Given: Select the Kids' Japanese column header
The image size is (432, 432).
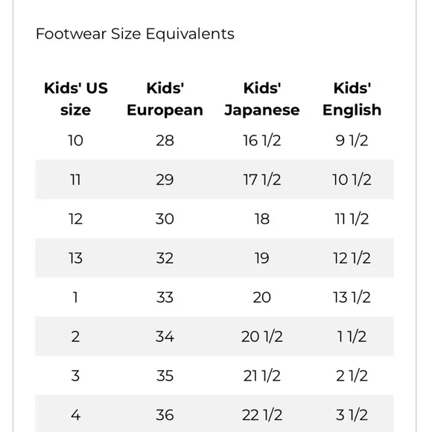Looking at the screenshot, I should (262, 99).
